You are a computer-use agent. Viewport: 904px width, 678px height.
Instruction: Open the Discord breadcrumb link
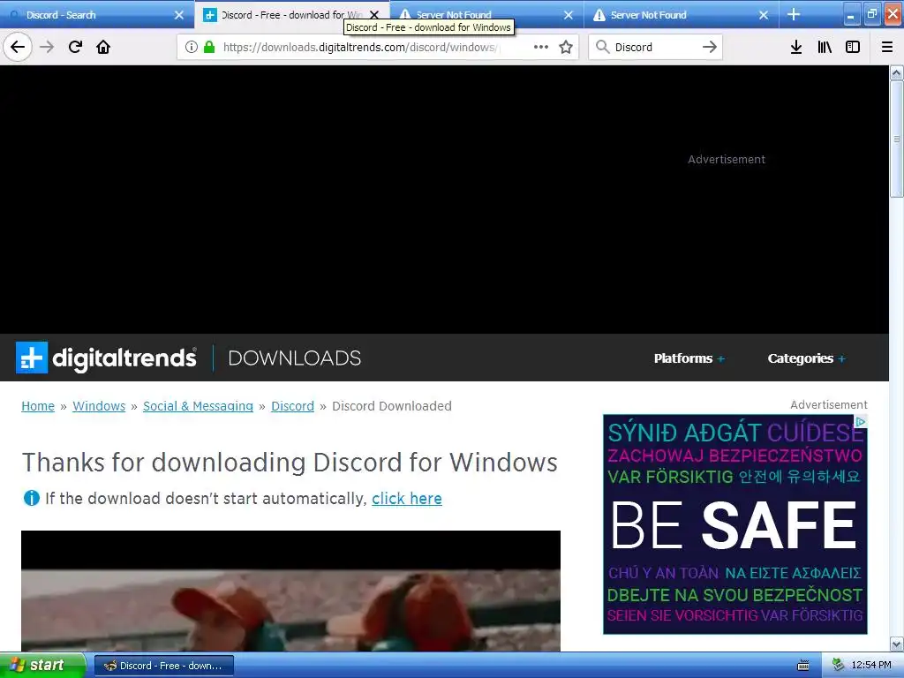point(293,406)
